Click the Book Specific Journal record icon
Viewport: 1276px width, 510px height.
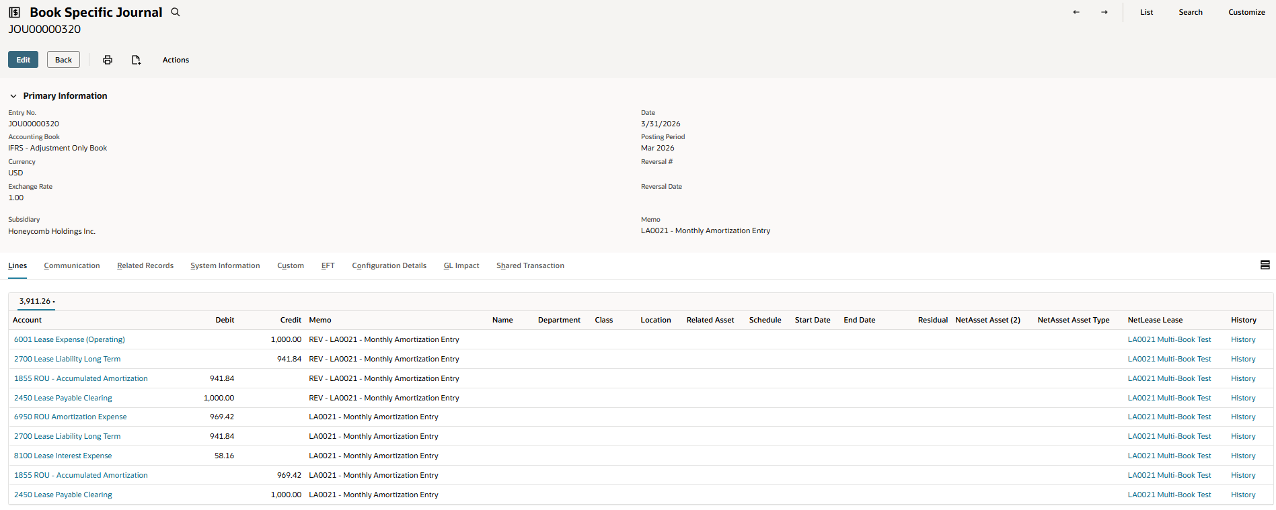point(14,12)
